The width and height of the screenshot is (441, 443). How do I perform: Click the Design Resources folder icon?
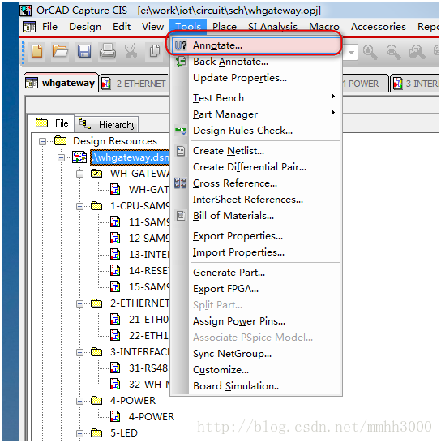(61, 140)
